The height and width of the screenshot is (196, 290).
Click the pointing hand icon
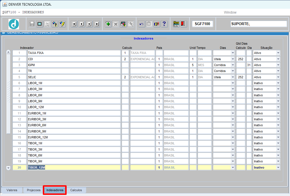point(157,24)
